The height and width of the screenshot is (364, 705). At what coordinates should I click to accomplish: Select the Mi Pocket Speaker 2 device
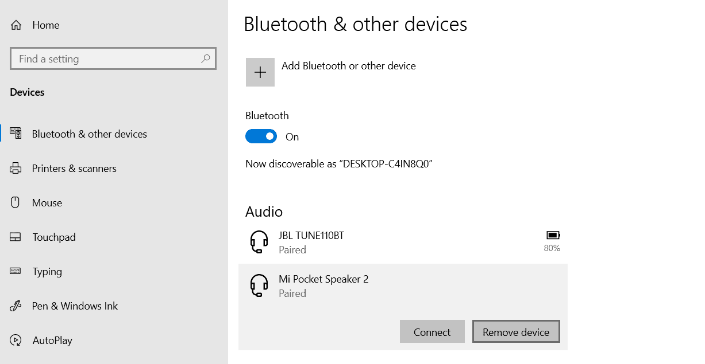(323, 285)
